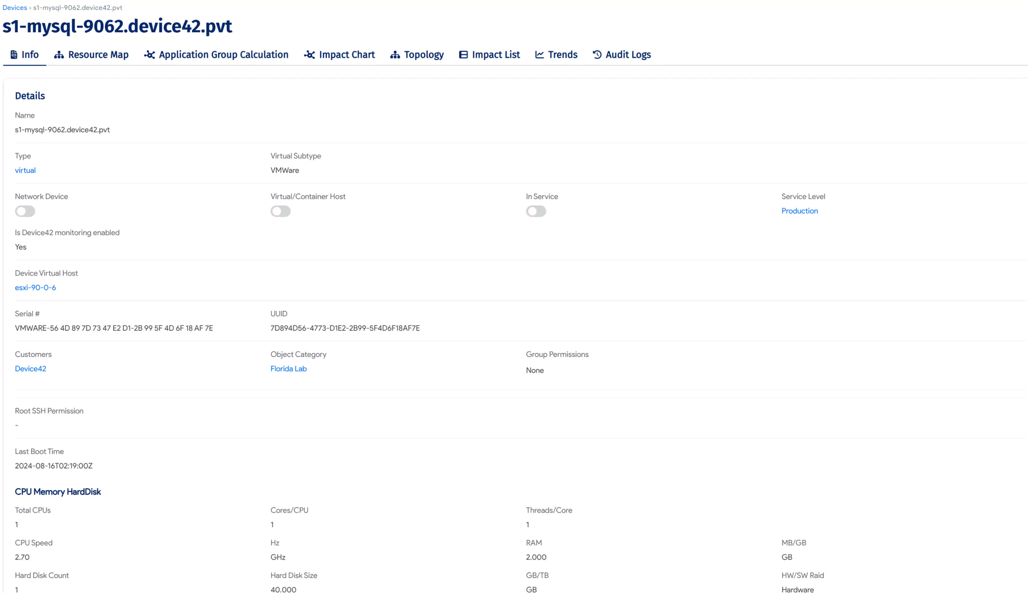This screenshot has width=1028, height=601.
Task: Go to Devices breadcrumb link
Action: 15,8
